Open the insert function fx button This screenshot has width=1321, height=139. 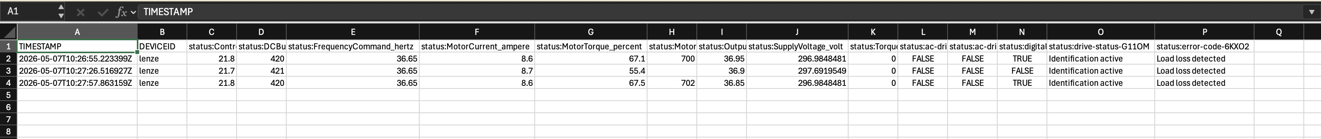[x=122, y=12]
